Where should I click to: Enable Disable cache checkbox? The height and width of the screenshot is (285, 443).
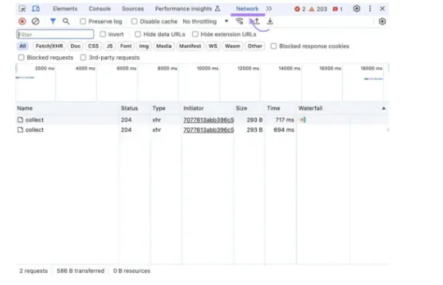point(134,21)
